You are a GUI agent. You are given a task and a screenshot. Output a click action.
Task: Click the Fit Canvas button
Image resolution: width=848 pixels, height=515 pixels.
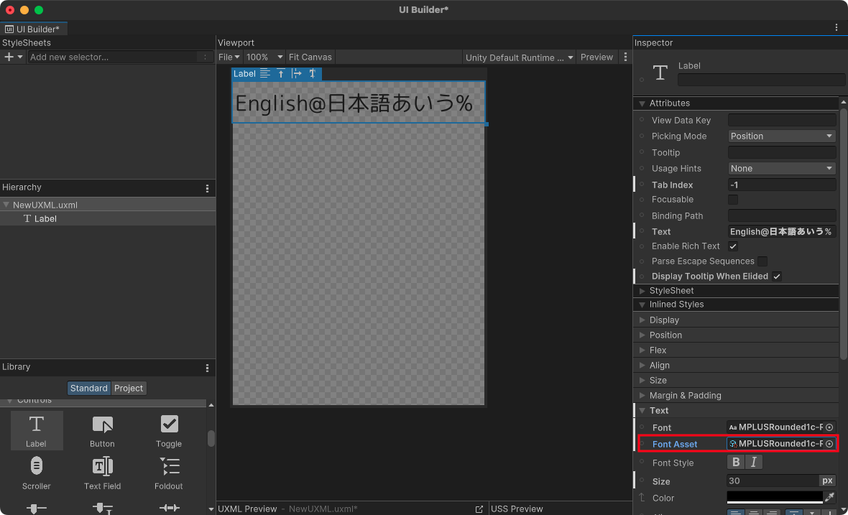click(x=310, y=57)
